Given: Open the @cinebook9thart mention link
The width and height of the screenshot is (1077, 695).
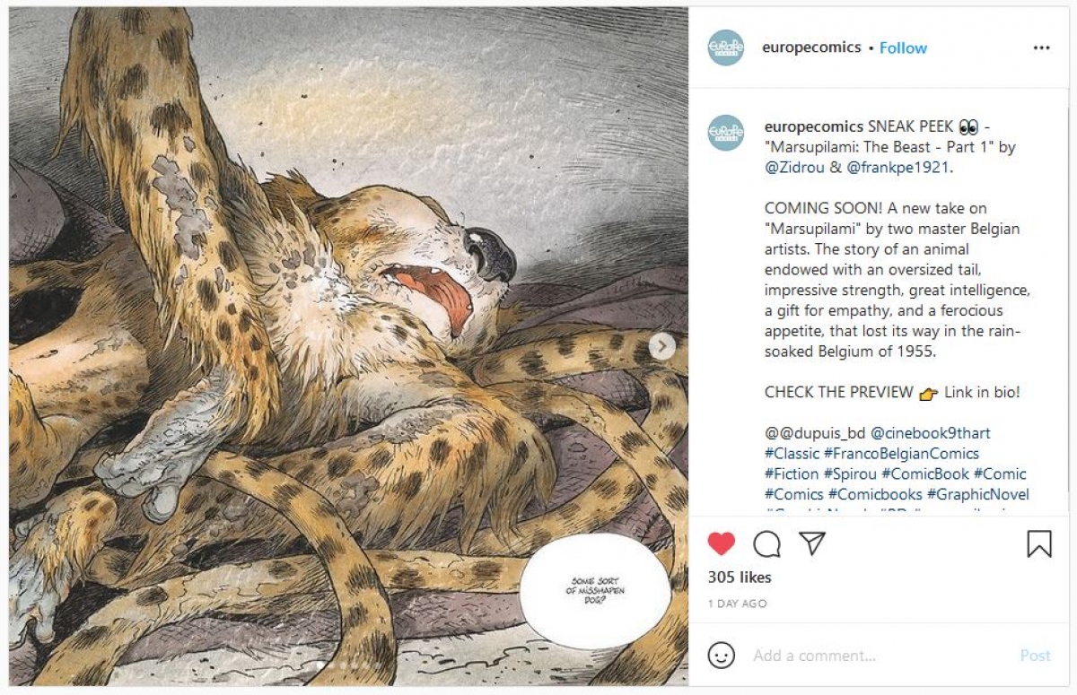Looking at the screenshot, I should coord(931,433).
